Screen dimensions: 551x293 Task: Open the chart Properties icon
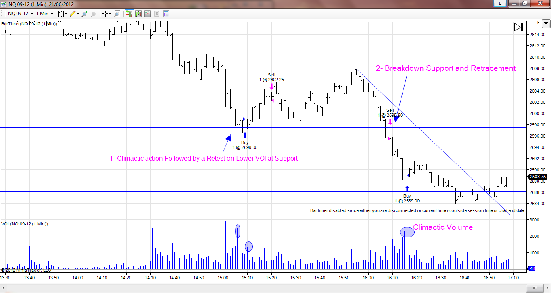(x=166, y=14)
